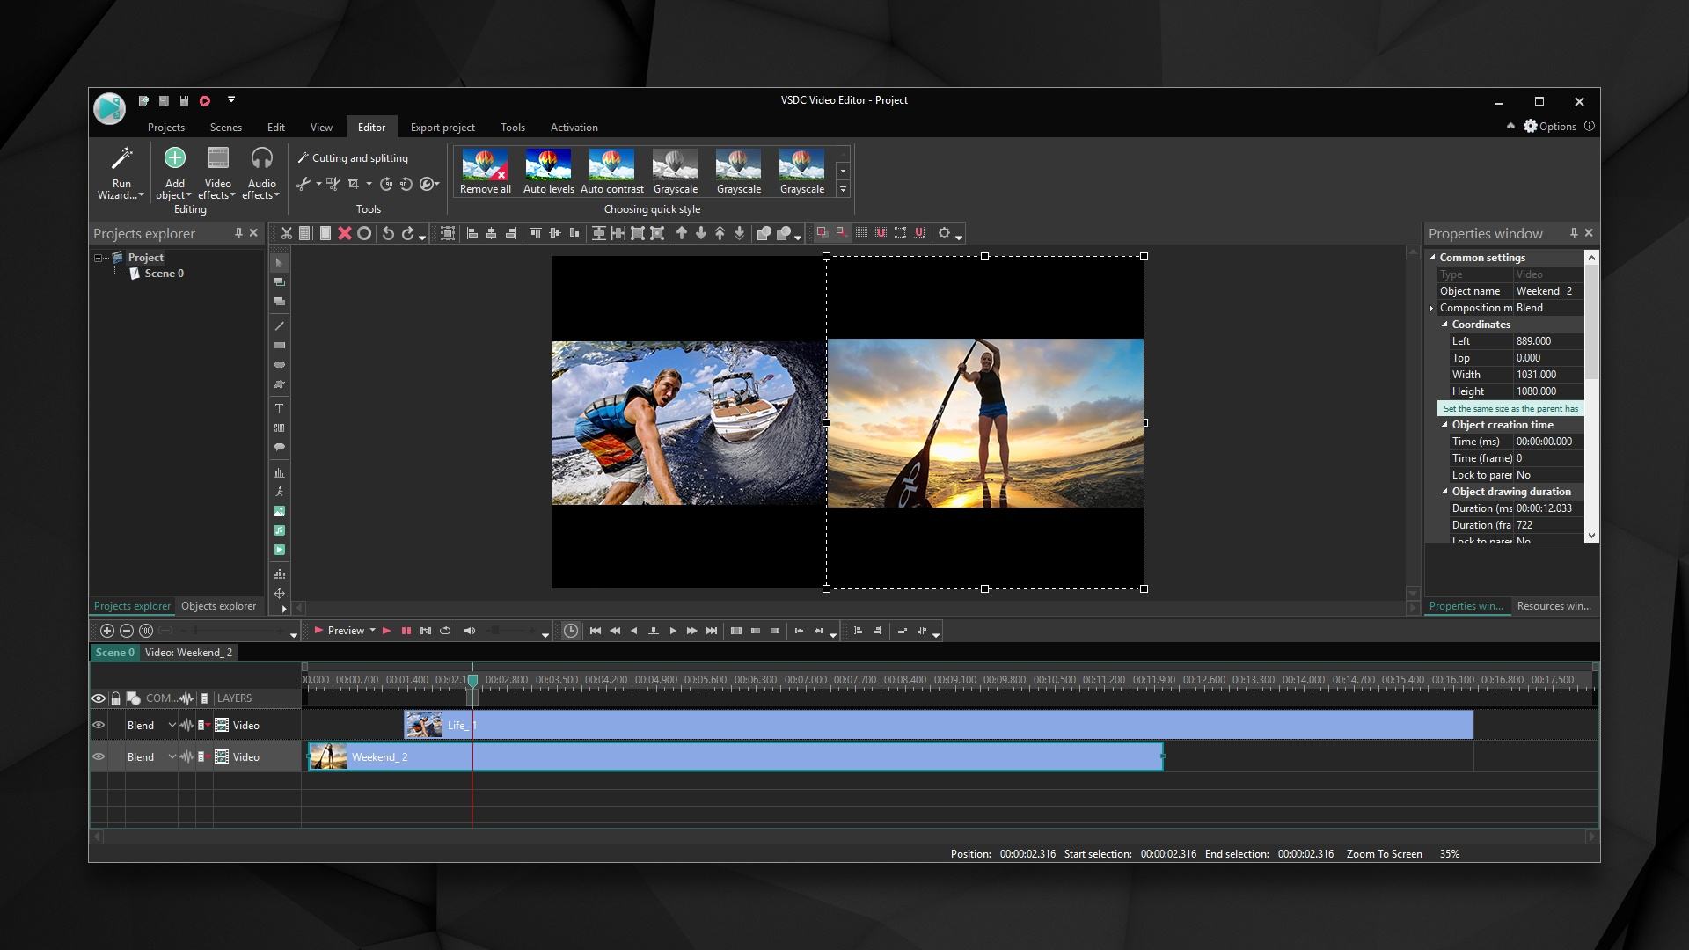Click the Remove all quick style icon

click(484, 172)
